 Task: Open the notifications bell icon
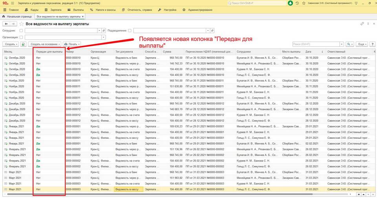(x=291, y=3)
